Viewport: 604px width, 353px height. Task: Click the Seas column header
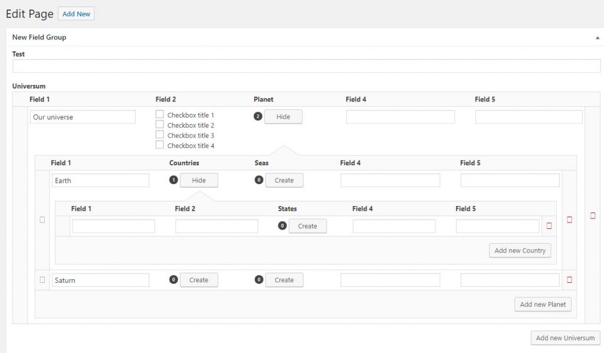261,162
